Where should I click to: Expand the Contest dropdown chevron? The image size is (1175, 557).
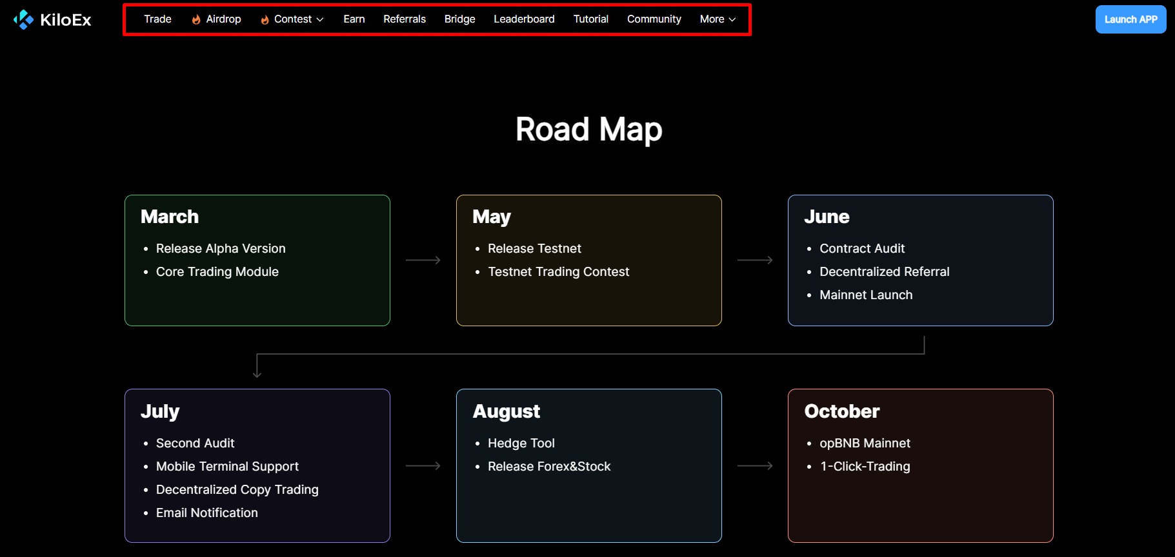point(320,19)
